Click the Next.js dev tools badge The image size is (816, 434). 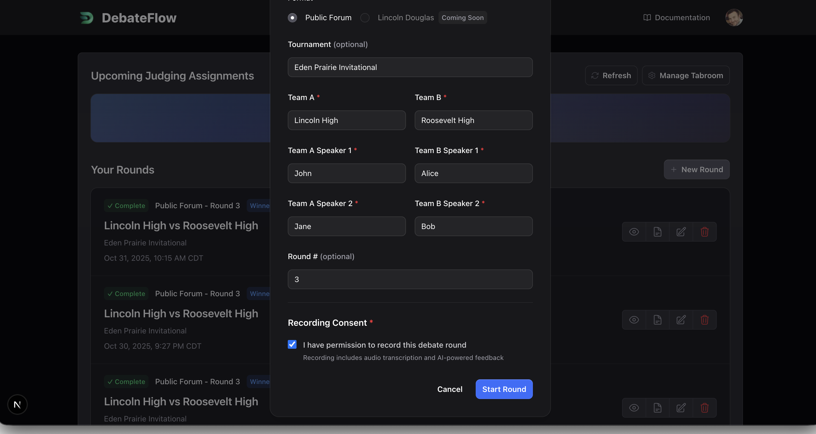pyautogui.click(x=18, y=404)
